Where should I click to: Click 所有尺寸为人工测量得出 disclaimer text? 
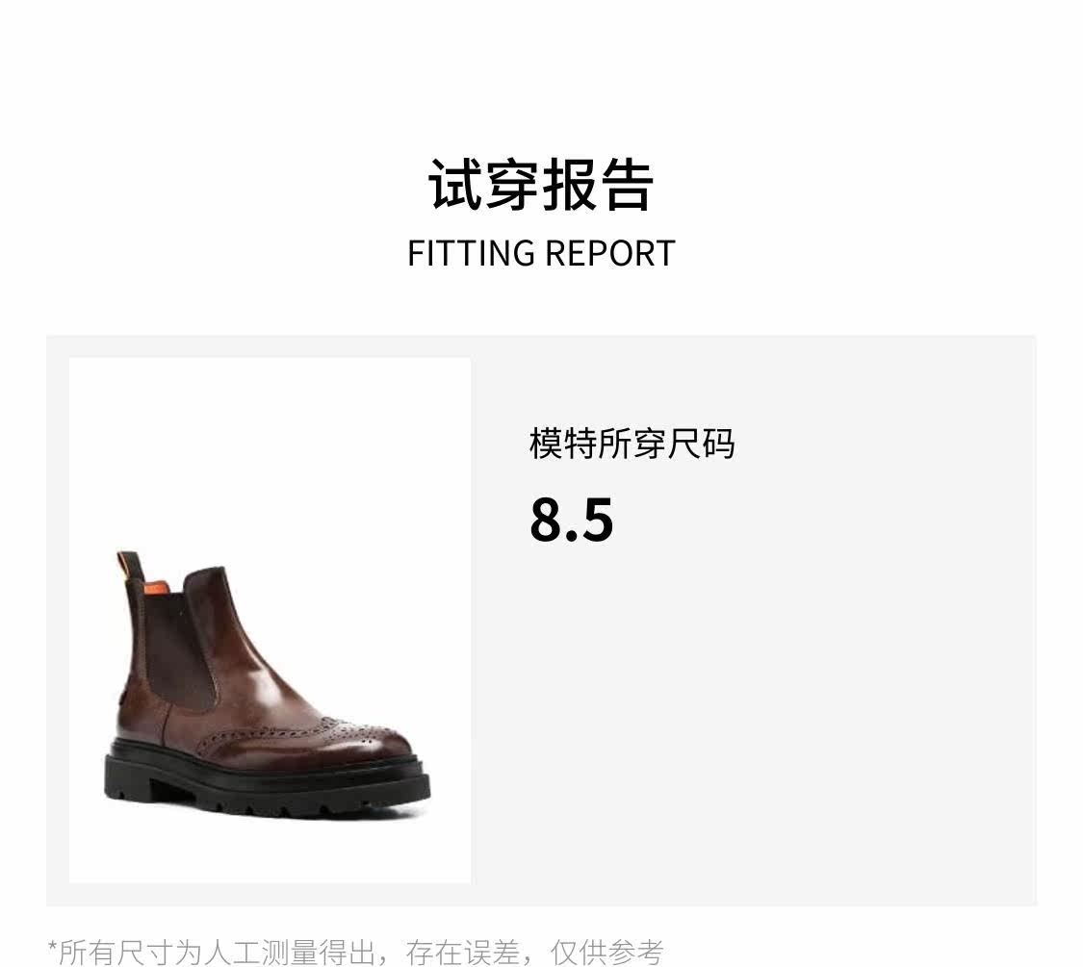[218, 953]
